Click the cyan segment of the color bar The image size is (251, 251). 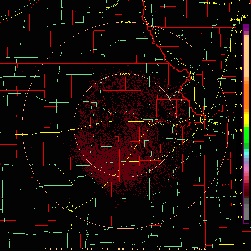pyautogui.click(x=246, y=153)
